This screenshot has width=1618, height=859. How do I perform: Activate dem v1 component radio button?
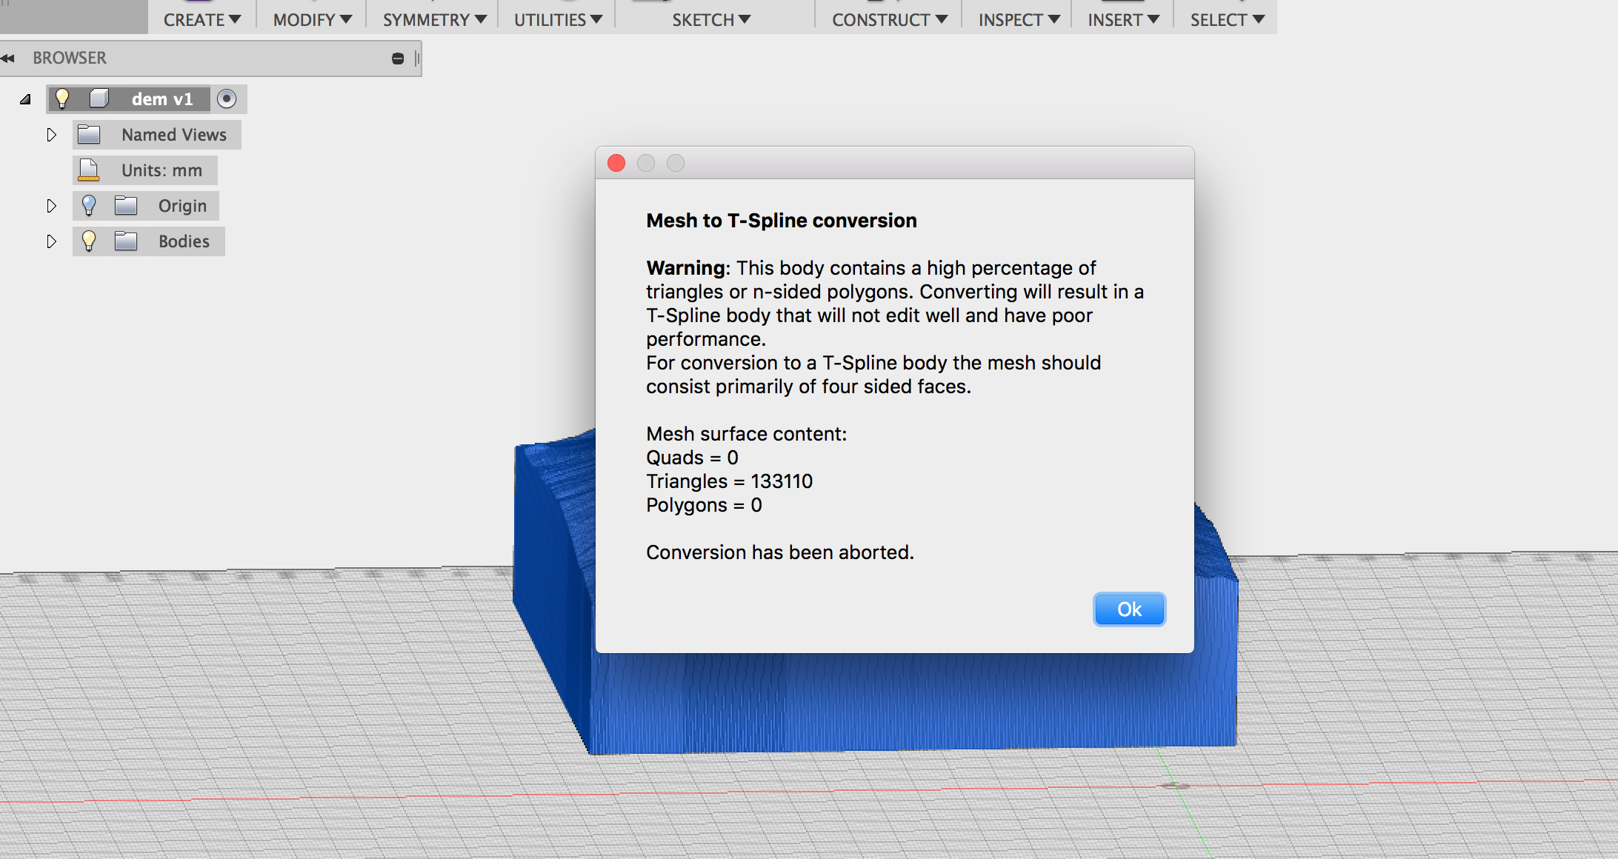pyautogui.click(x=227, y=98)
